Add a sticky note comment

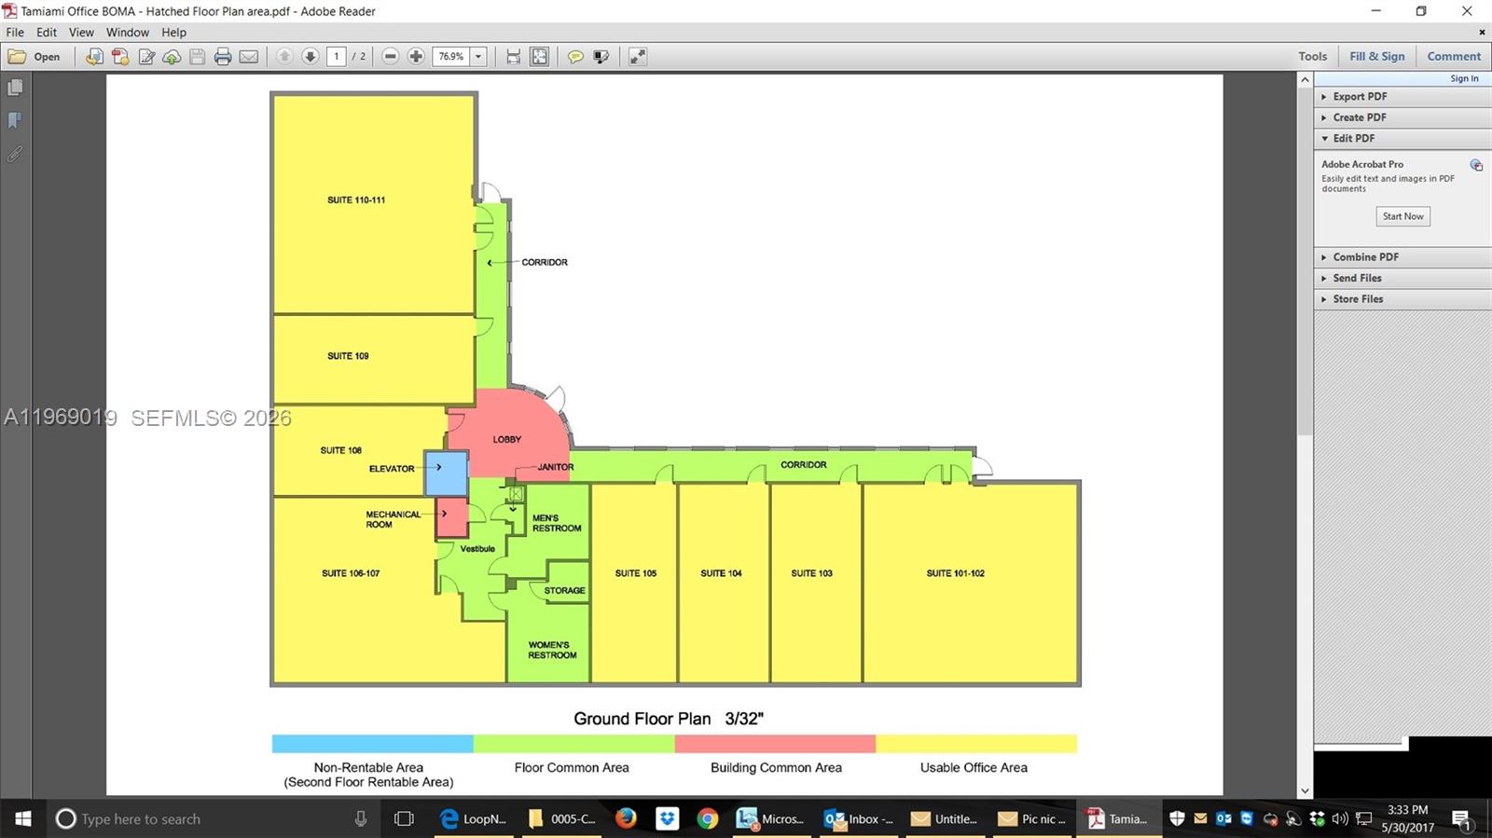click(575, 57)
